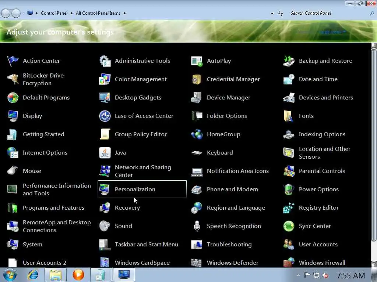The width and height of the screenshot is (377, 282).
Task: Open BitLocker Drive Encryption
Action: (36, 79)
